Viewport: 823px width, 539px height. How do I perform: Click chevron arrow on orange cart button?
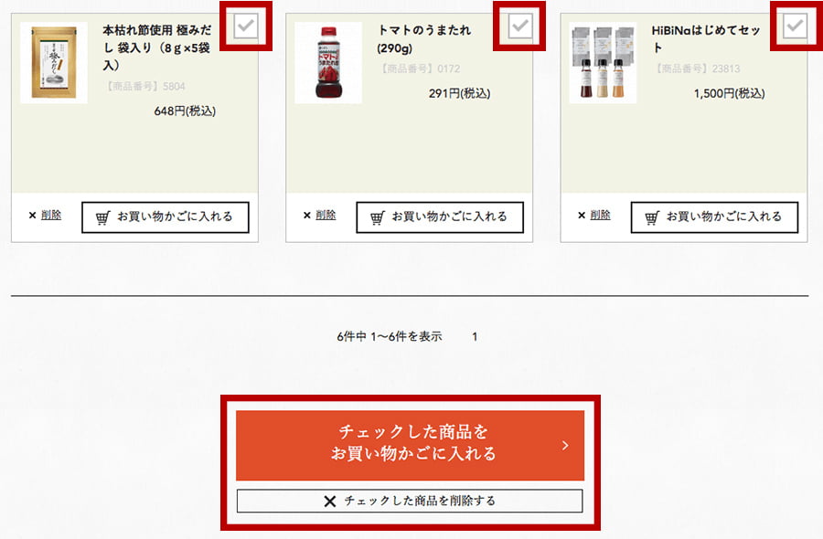coord(565,445)
